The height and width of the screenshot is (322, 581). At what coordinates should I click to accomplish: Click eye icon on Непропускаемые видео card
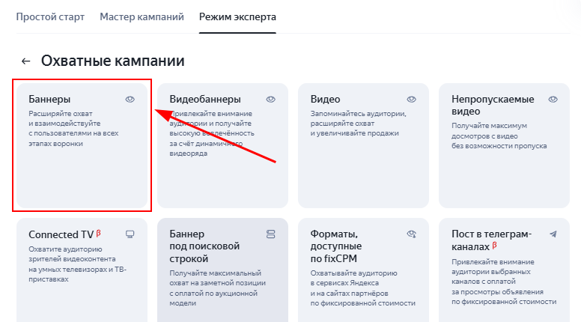(553, 99)
